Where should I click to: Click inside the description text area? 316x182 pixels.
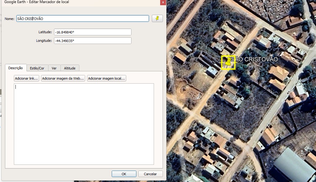[84, 124]
